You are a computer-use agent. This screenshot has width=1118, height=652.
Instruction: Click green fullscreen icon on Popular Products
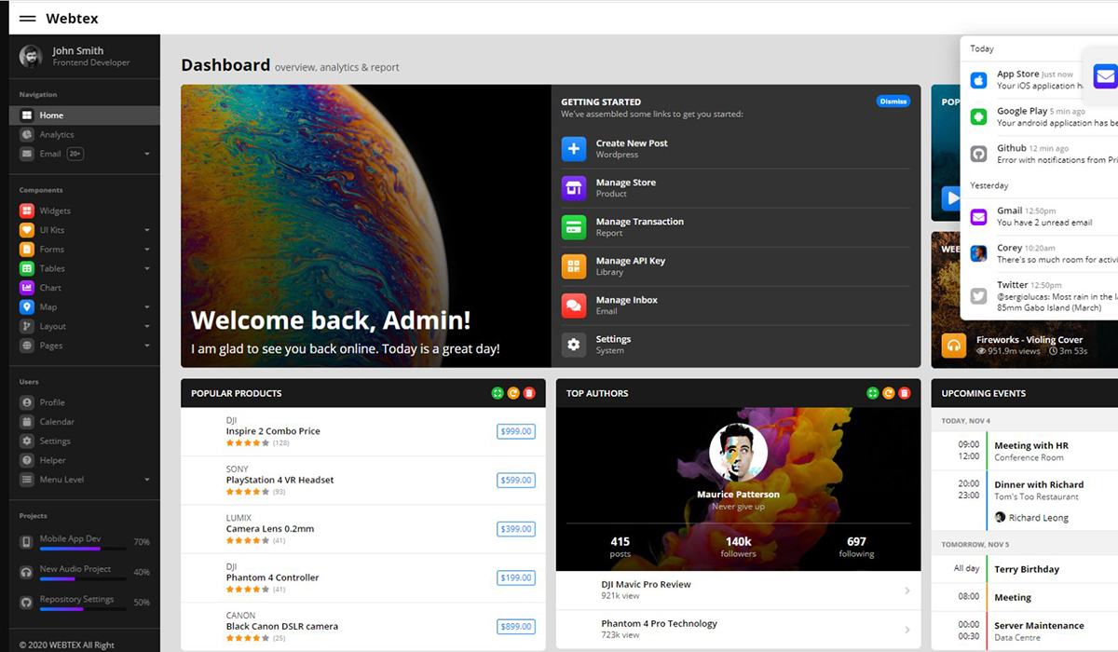498,393
